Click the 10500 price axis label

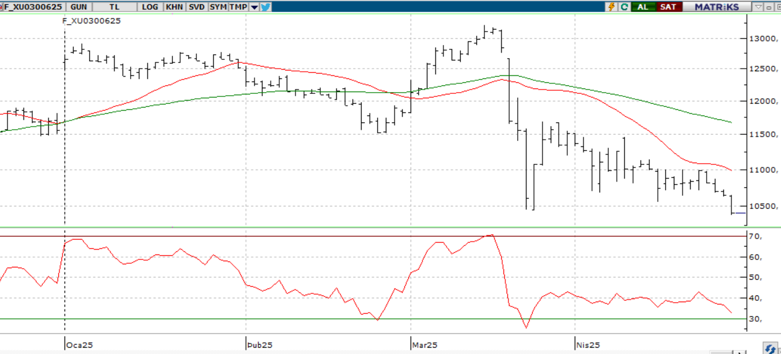pos(764,206)
